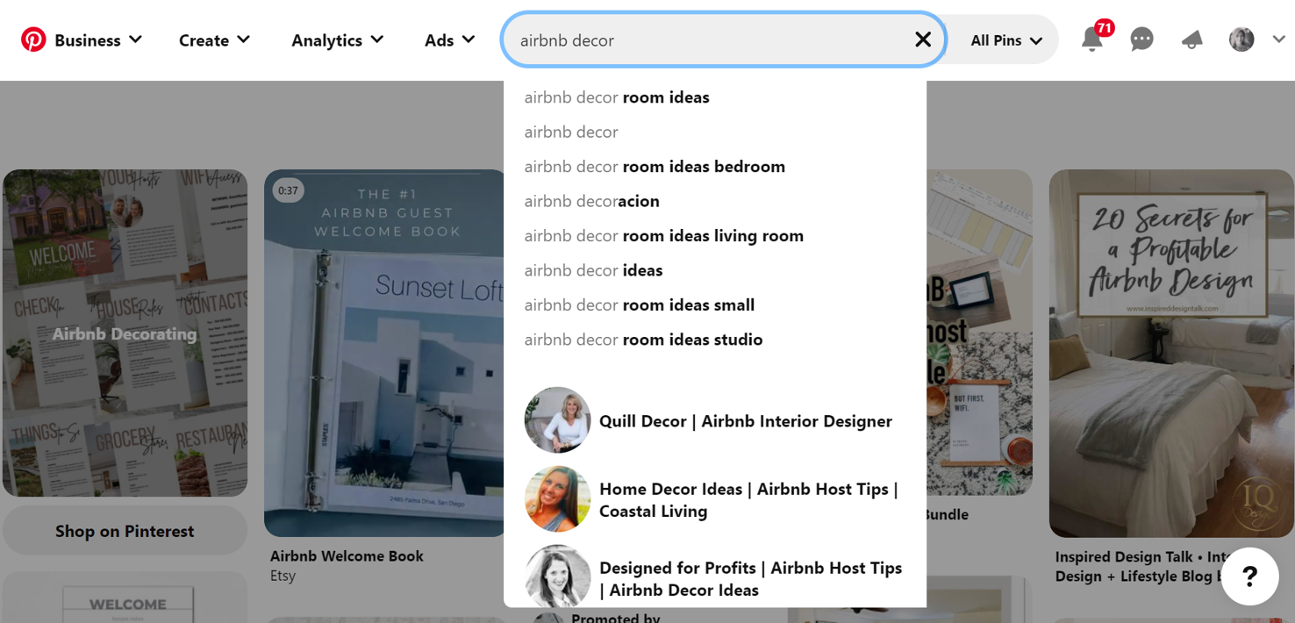
Task: Open the Airbnb Welcome Book video pin
Action: pos(386,353)
